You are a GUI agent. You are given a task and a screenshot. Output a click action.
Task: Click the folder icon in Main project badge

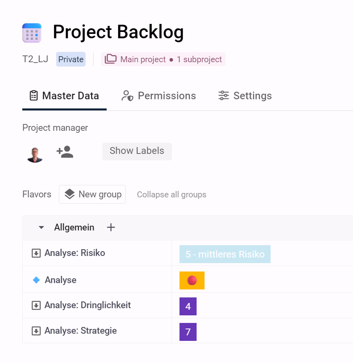pyautogui.click(x=111, y=59)
